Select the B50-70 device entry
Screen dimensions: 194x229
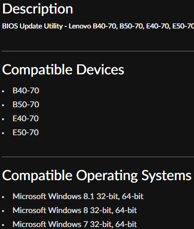coord(26,105)
